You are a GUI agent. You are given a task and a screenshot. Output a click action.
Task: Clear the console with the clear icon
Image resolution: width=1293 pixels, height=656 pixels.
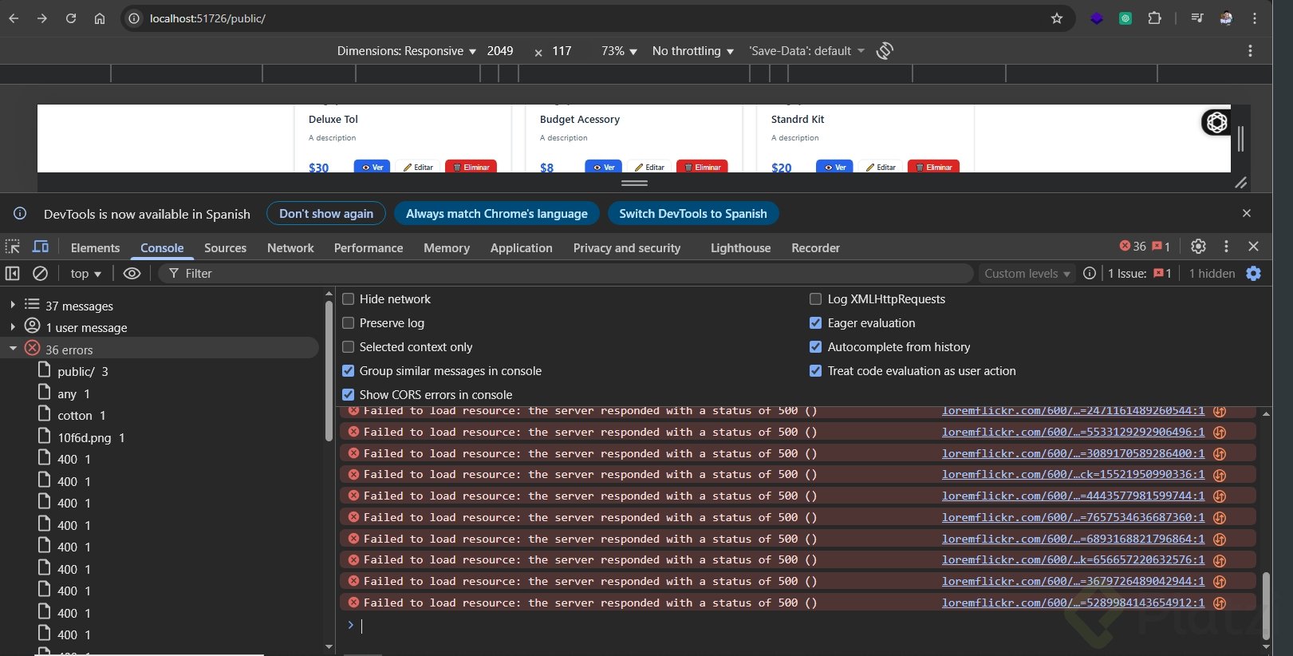(x=40, y=274)
